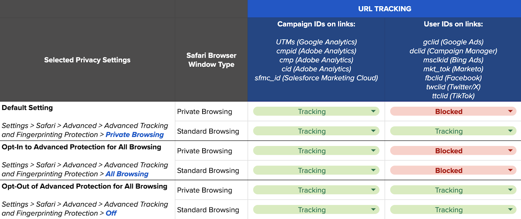Expand User IDs Tracking dropdown for Default Standard Browsing
The width and height of the screenshot is (521, 219).
[x=453, y=131]
